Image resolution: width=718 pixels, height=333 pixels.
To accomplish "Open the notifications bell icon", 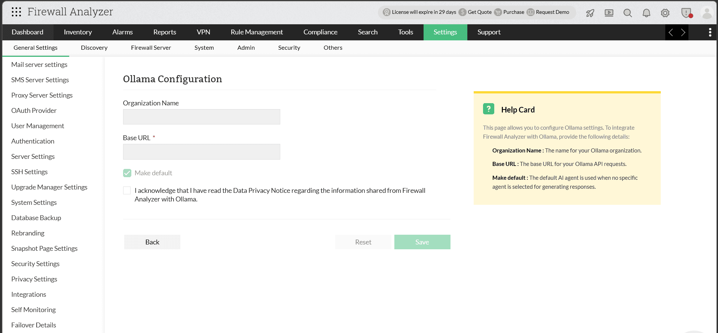I will click(646, 13).
